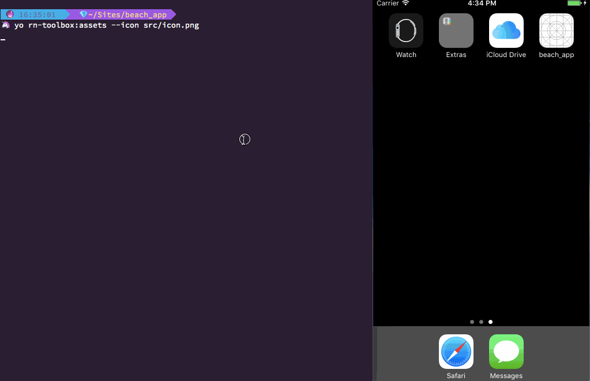Click the blinking terminal cursor
The image size is (590, 381).
tap(3, 39)
